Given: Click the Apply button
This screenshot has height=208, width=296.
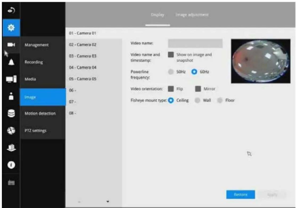Looking at the screenshot, I should point(272,195).
